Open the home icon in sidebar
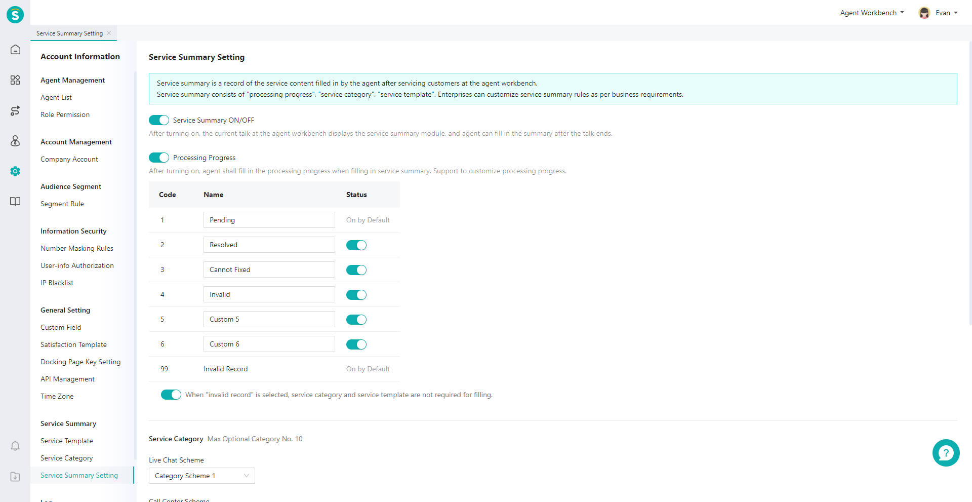Image resolution: width=972 pixels, height=502 pixels. click(15, 50)
